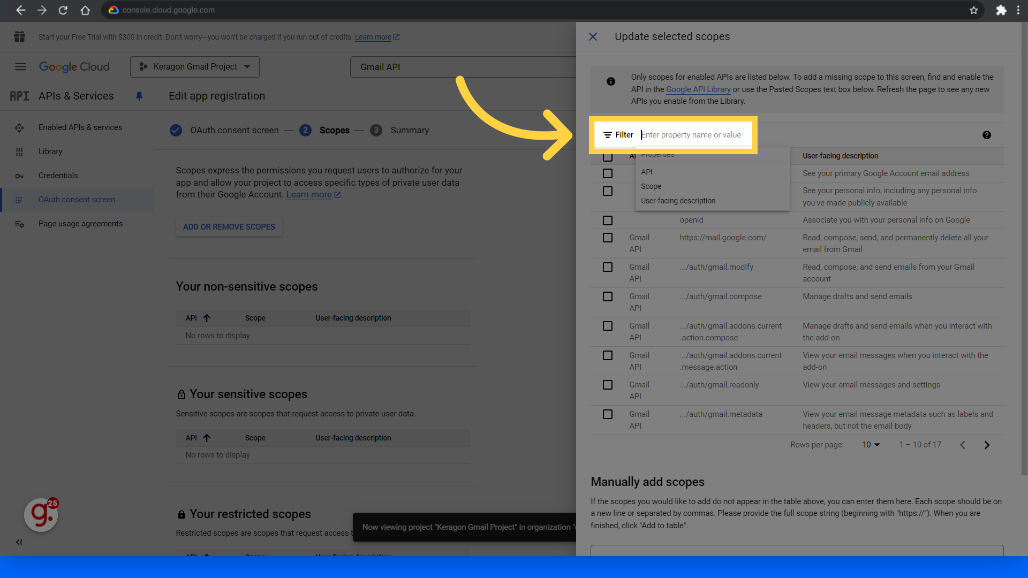Image resolution: width=1028 pixels, height=578 pixels.
Task: Go to OAuth consent screen step
Action: click(224, 130)
